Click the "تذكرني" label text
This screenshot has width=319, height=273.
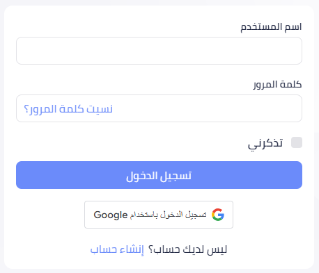click(x=265, y=143)
